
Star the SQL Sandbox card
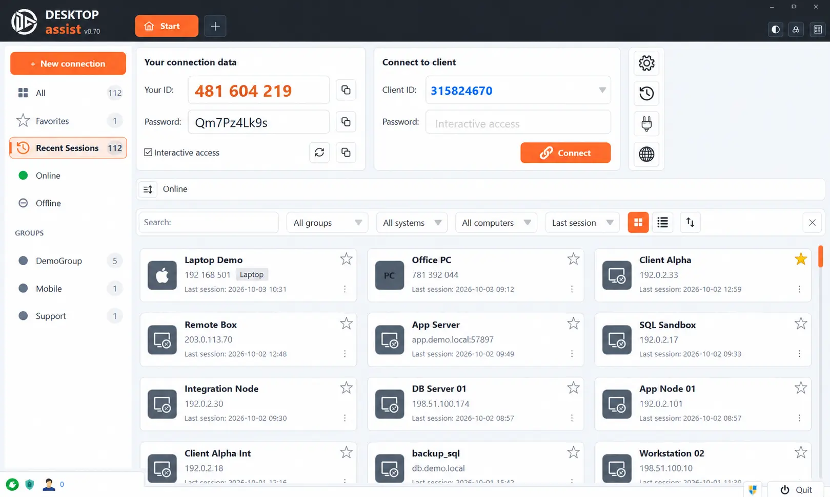coord(801,323)
